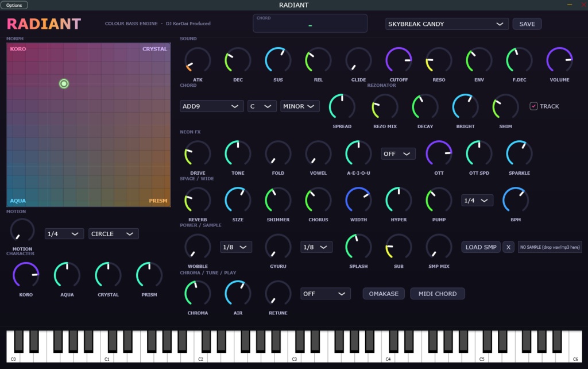Click the AIR knob

[x=238, y=293]
